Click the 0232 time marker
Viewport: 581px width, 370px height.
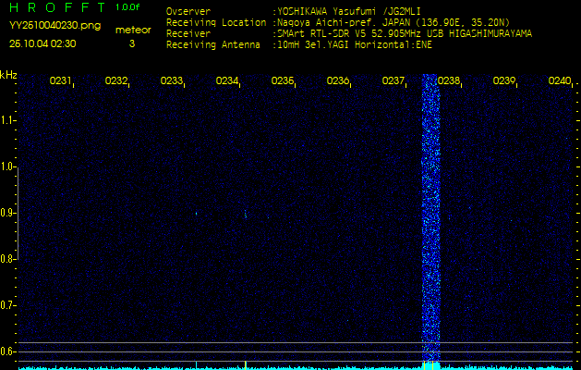click(x=116, y=80)
